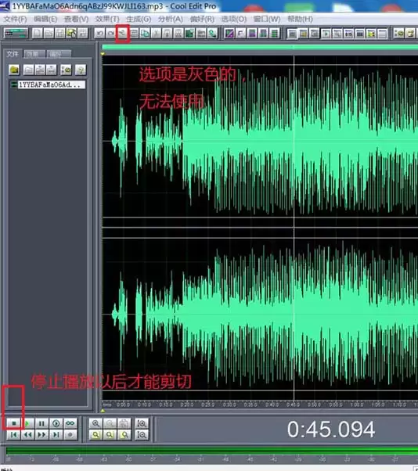Click the green Play button
This screenshot has height=471, width=418.
[x=27, y=423]
